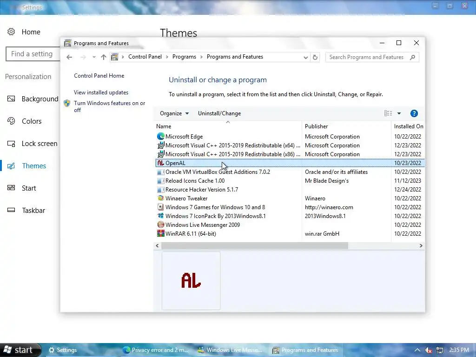Sort by the Installed On column header

pos(408,126)
